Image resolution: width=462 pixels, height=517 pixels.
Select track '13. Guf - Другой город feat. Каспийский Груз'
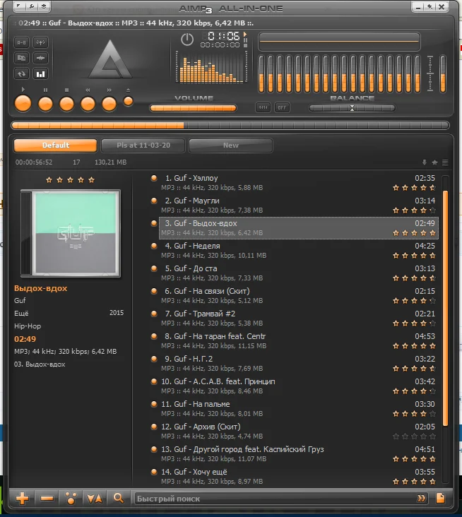pyautogui.click(x=298, y=453)
